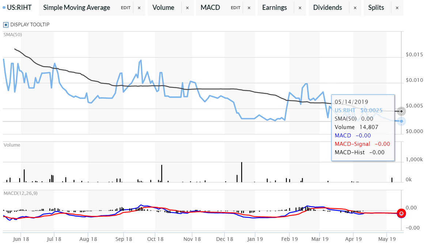Click the gray diamond SMA end marker
Screen dimensions: 425x246
coord(401,111)
